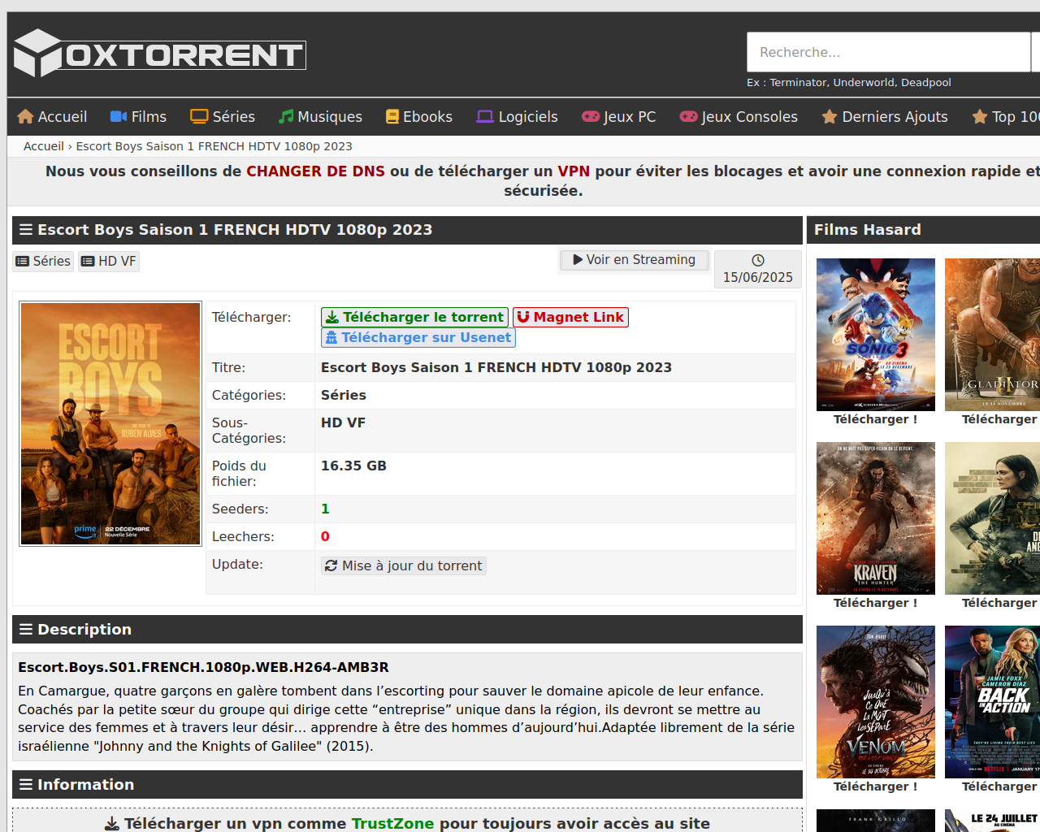The image size is (1040, 832).
Task: Click the hamburger icon in Information header
Action: tap(26, 784)
